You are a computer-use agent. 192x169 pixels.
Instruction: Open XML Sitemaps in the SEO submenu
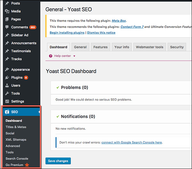16,140
